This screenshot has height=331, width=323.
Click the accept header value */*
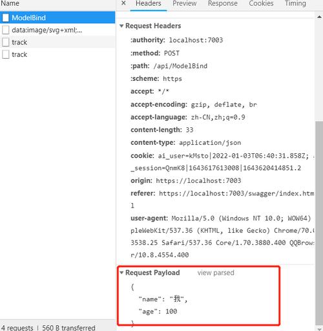pos(163,91)
